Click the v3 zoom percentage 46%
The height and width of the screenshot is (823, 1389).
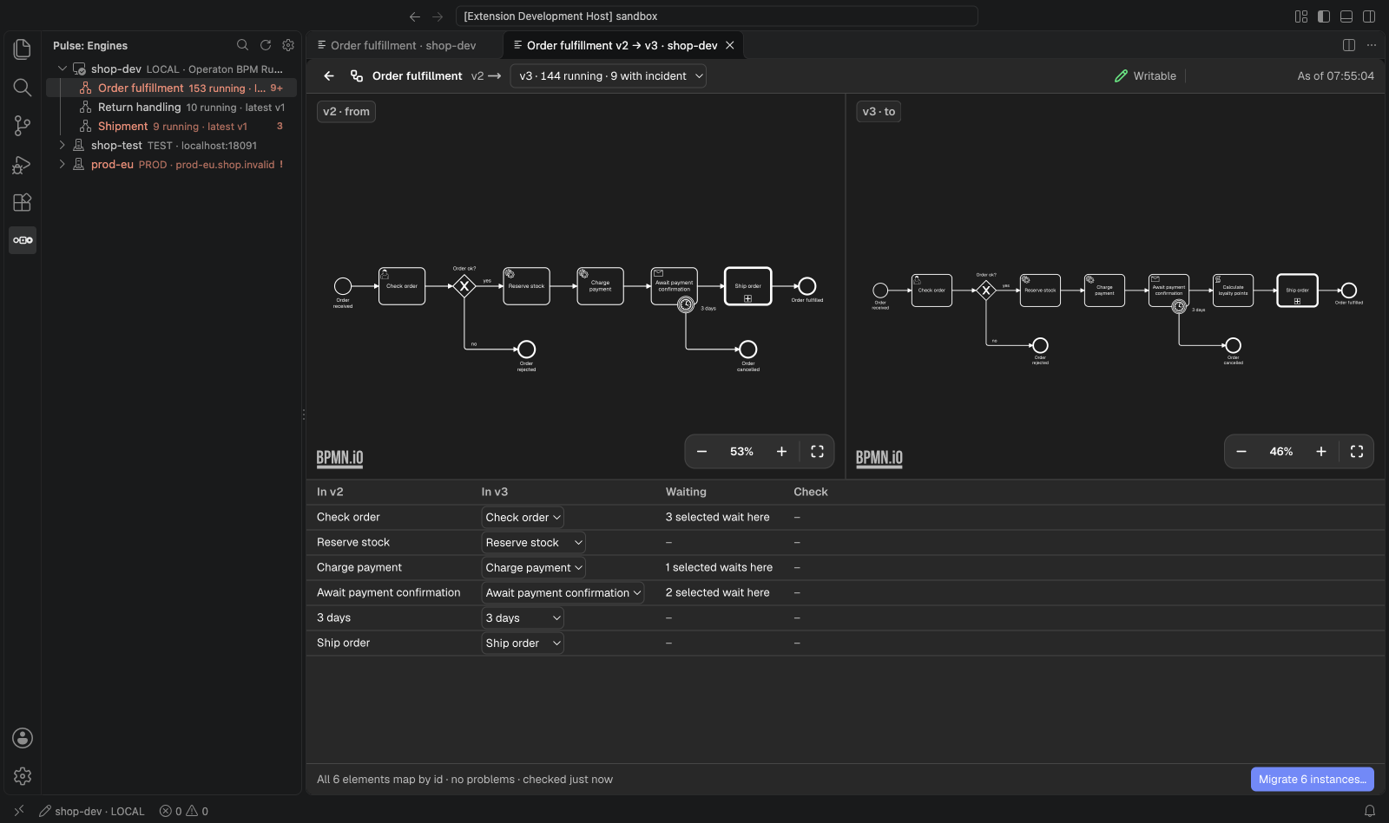click(x=1281, y=452)
